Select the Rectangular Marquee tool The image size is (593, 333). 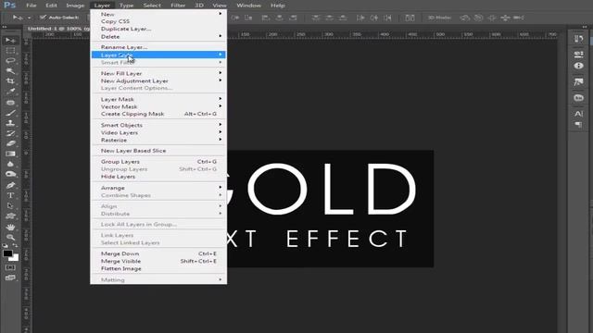pyautogui.click(x=10, y=51)
